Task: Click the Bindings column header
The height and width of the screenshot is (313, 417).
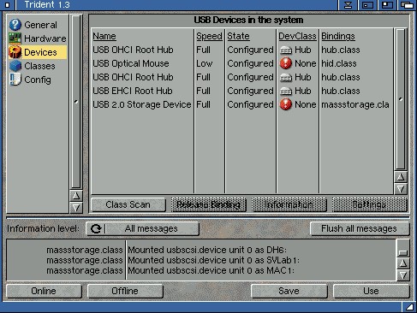Action: tap(338, 36)
